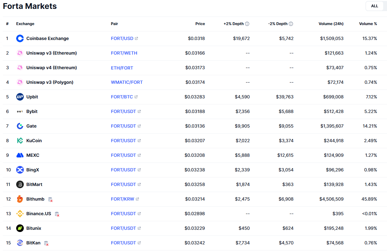The width and height of the screenshot is (387, 252).
Task: Click the Uniswap v4 (Ethereum) logo
Action: 20,68
